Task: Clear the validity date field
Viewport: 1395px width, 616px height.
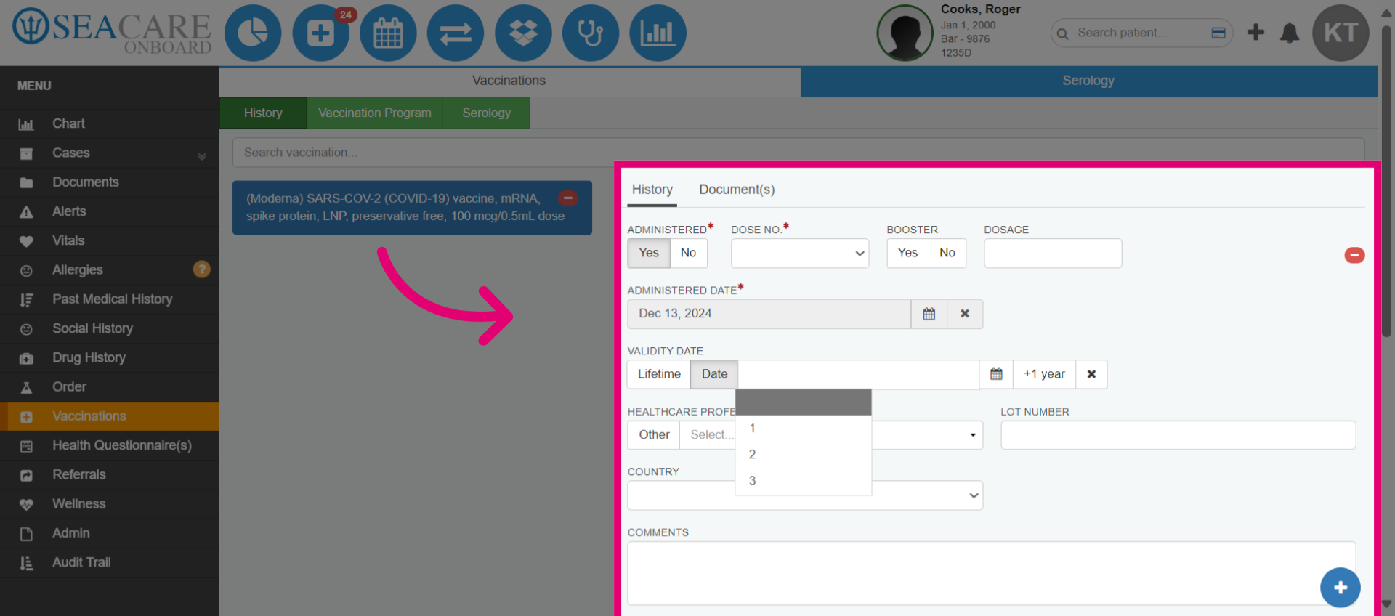Action: pyautogui.click(x=1091, y=374)
